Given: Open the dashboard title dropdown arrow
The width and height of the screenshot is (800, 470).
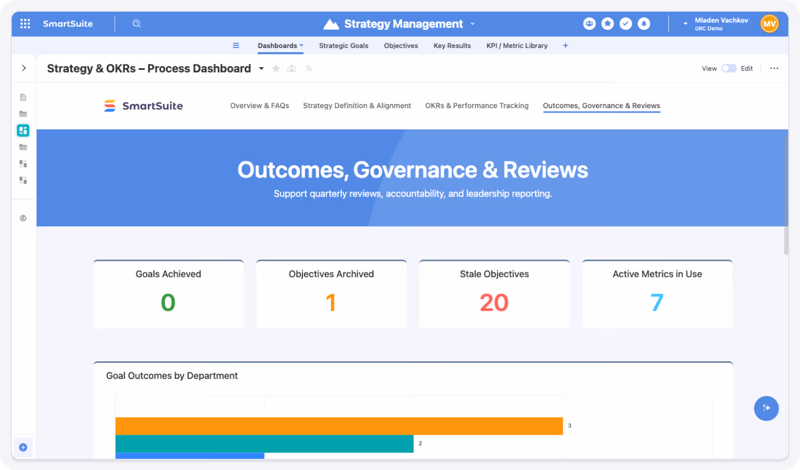Looking at the screenshot, I should 261,68.
